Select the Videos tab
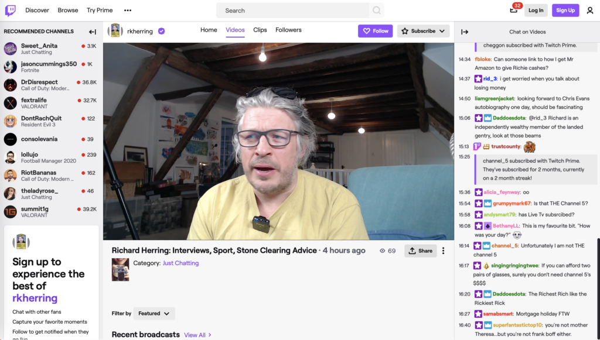 235,30
